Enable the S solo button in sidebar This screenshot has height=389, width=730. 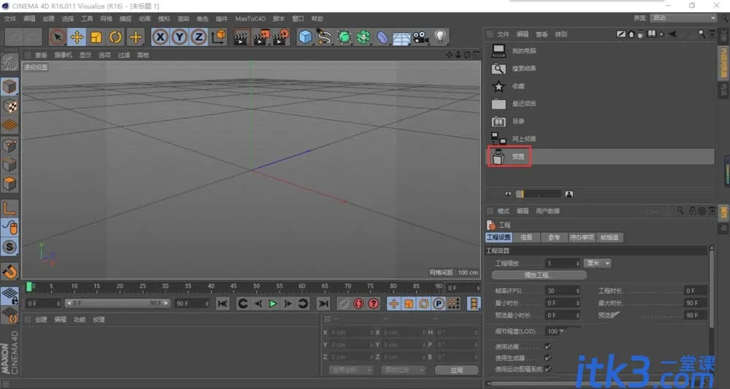[9, 247]
